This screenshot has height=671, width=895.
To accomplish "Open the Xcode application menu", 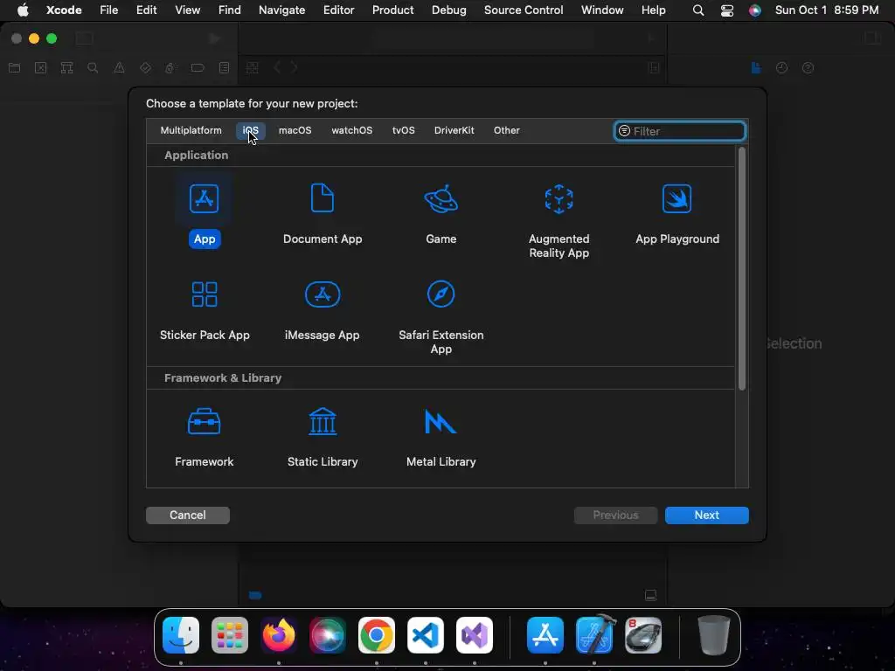I will click(x=63, y=10).
